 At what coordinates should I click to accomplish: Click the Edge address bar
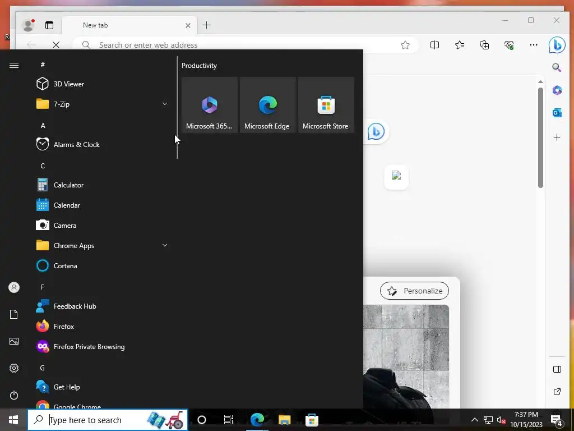246,45
